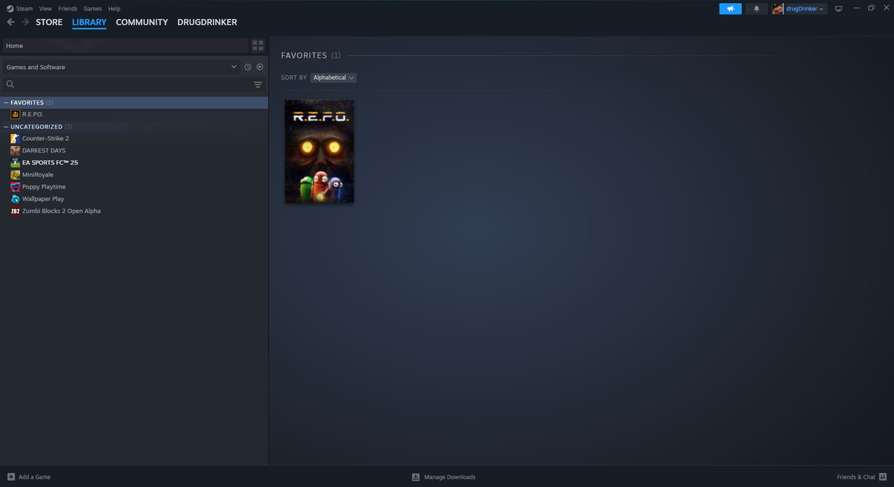Switch to the STORE tab

[x=49, y=22]
